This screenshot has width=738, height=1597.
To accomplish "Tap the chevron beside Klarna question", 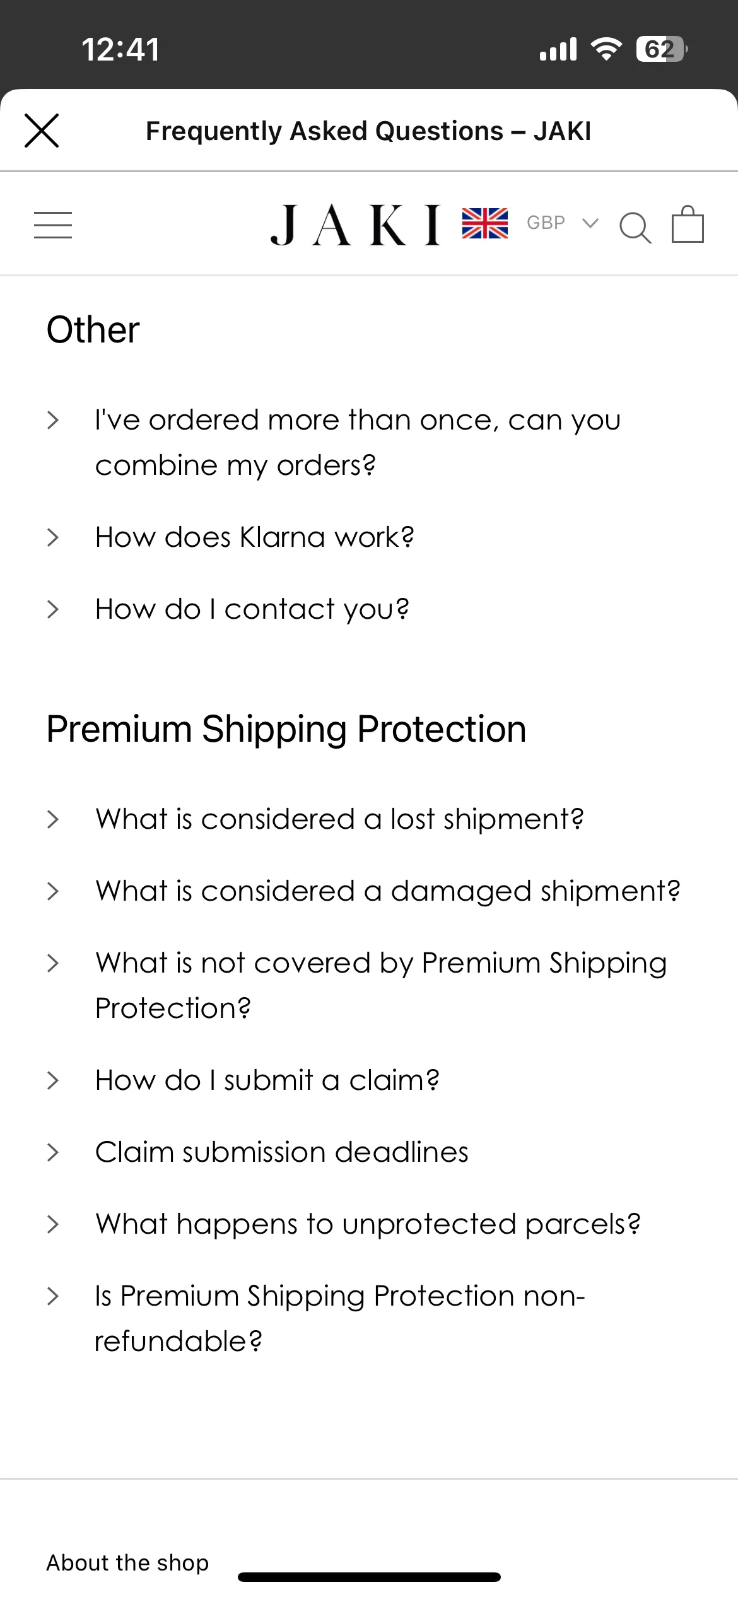I will (53, 537).
